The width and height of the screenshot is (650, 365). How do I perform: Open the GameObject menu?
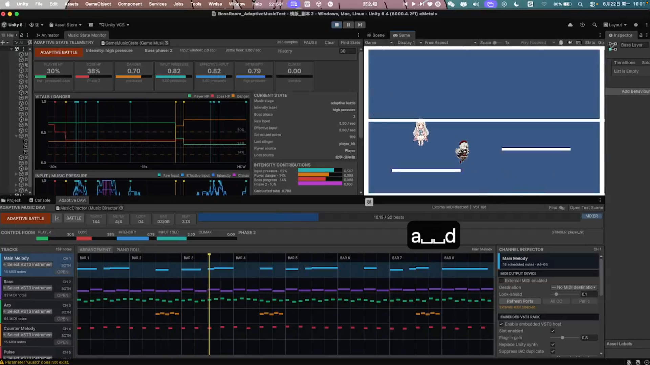(98, 4)
